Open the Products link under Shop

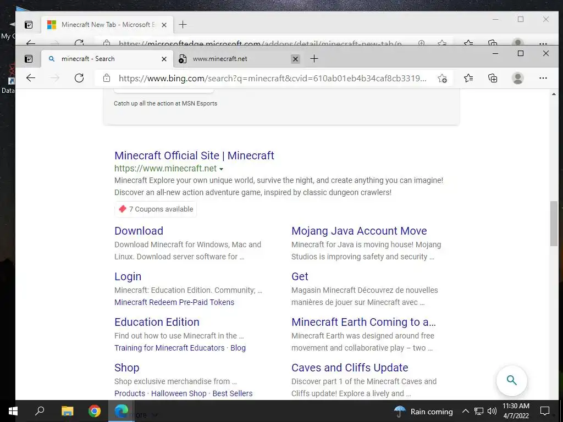(130, 393)
